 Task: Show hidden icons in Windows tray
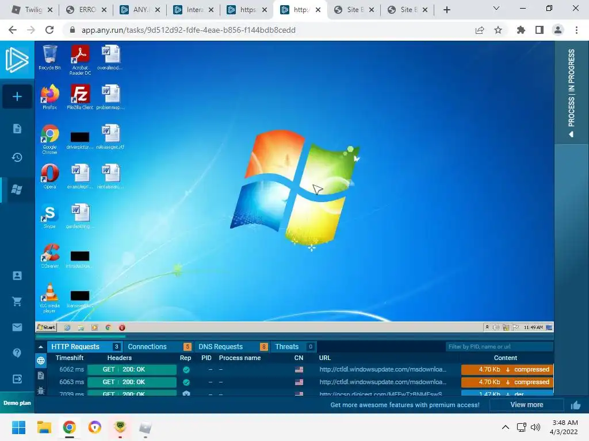(506, 427)
